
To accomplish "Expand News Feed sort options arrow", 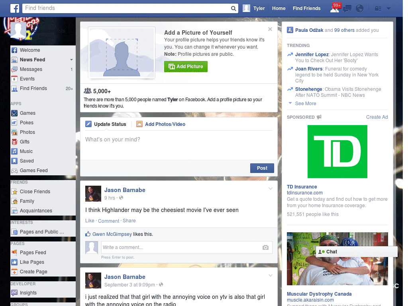I will (71, 60).
